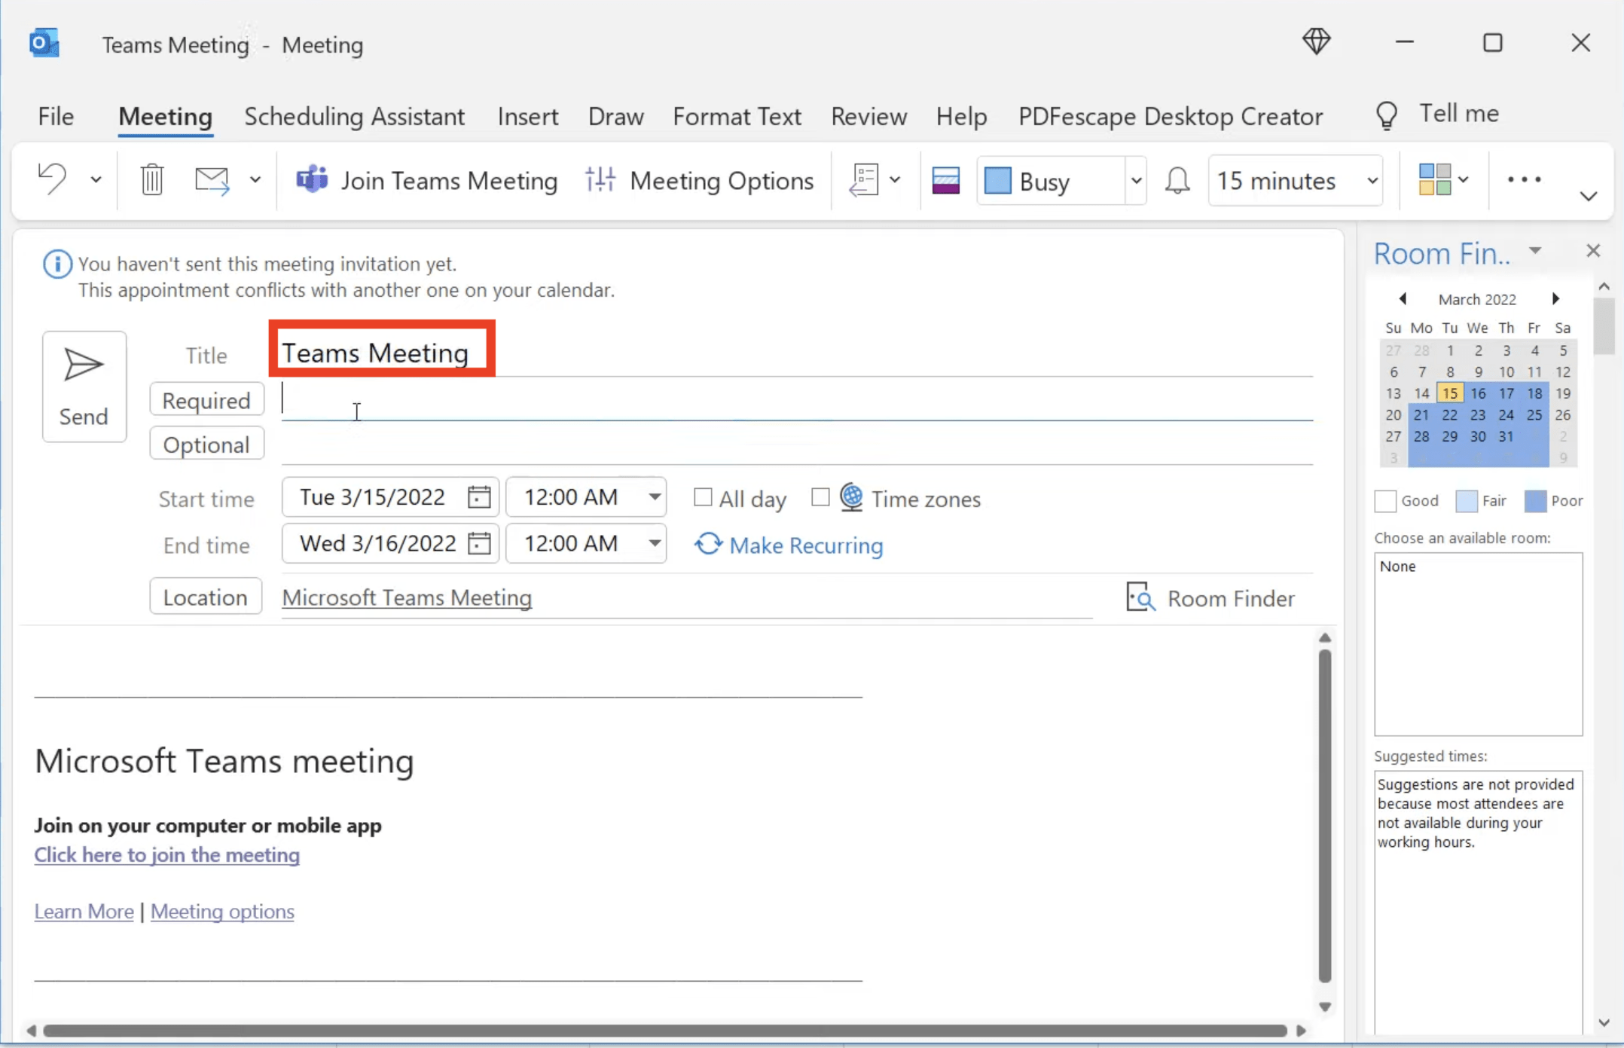Click the body scroll up arrow
The image size is (1624, 1048).
1325,638
